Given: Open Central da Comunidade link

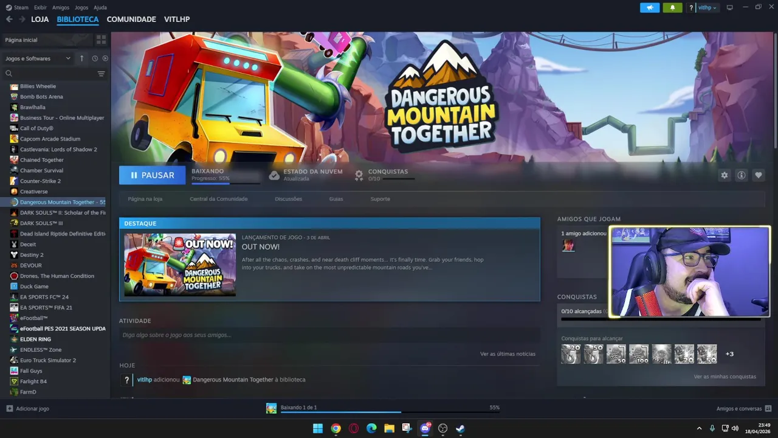Looking at the screenshot, I should pyautogui.click(x=219, y=199).
